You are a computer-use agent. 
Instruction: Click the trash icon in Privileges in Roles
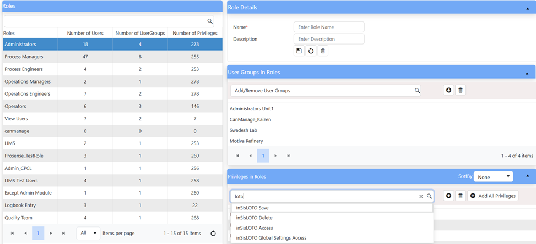pos(461,196)
